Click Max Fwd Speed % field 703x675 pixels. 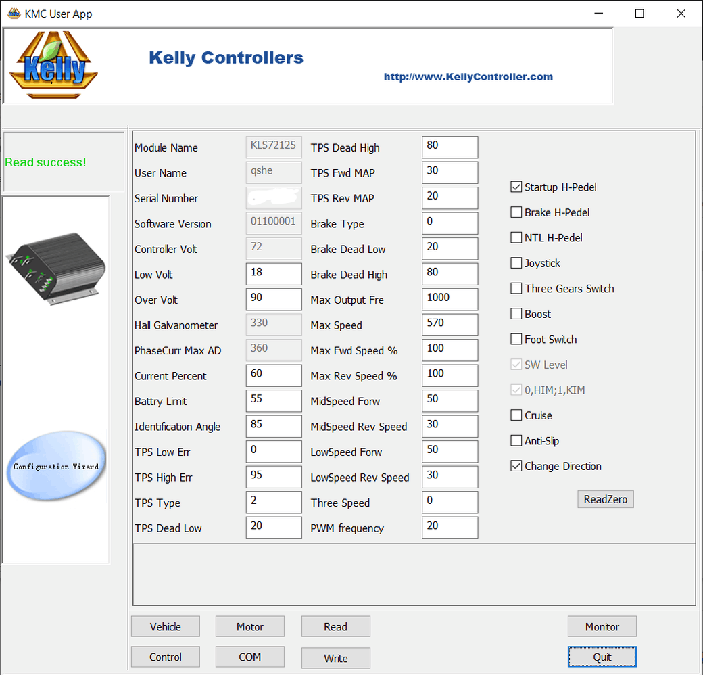(x=450, y=350)
